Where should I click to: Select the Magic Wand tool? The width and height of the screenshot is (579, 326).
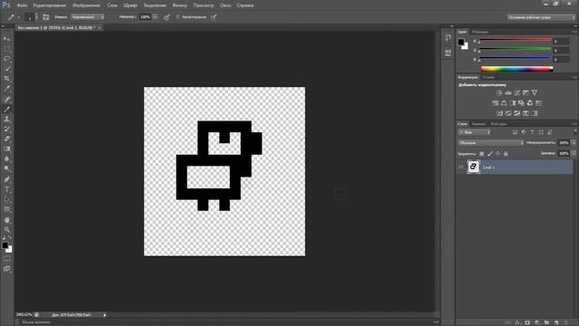tap(6, 69)
